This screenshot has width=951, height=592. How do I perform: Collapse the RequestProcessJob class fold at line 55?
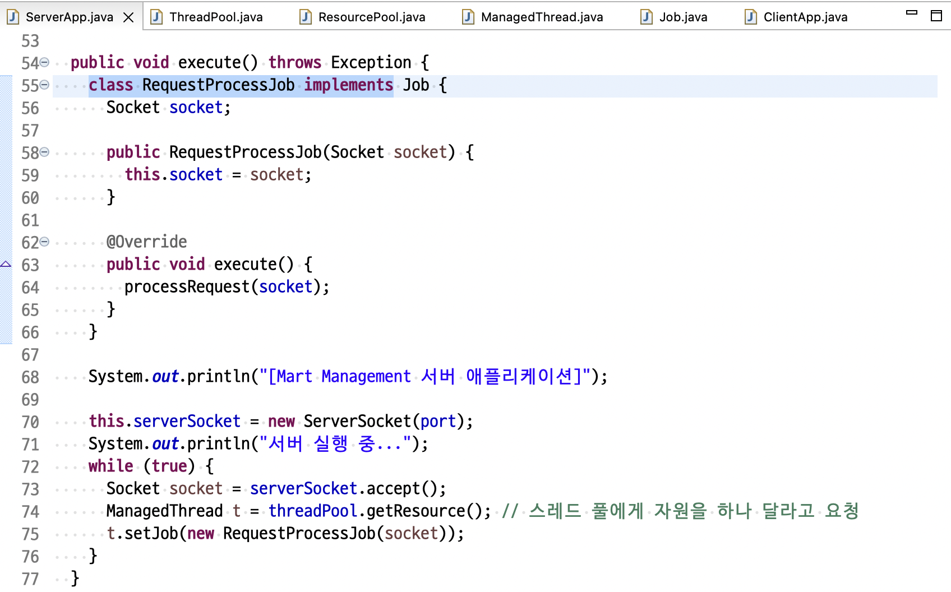tap(44, 85)
